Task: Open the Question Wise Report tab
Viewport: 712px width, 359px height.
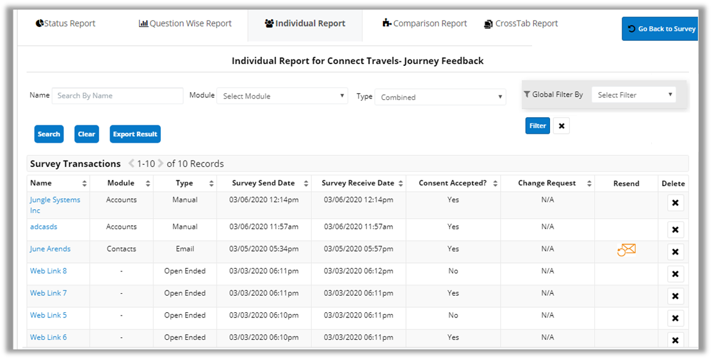Action: pos(185,24)
